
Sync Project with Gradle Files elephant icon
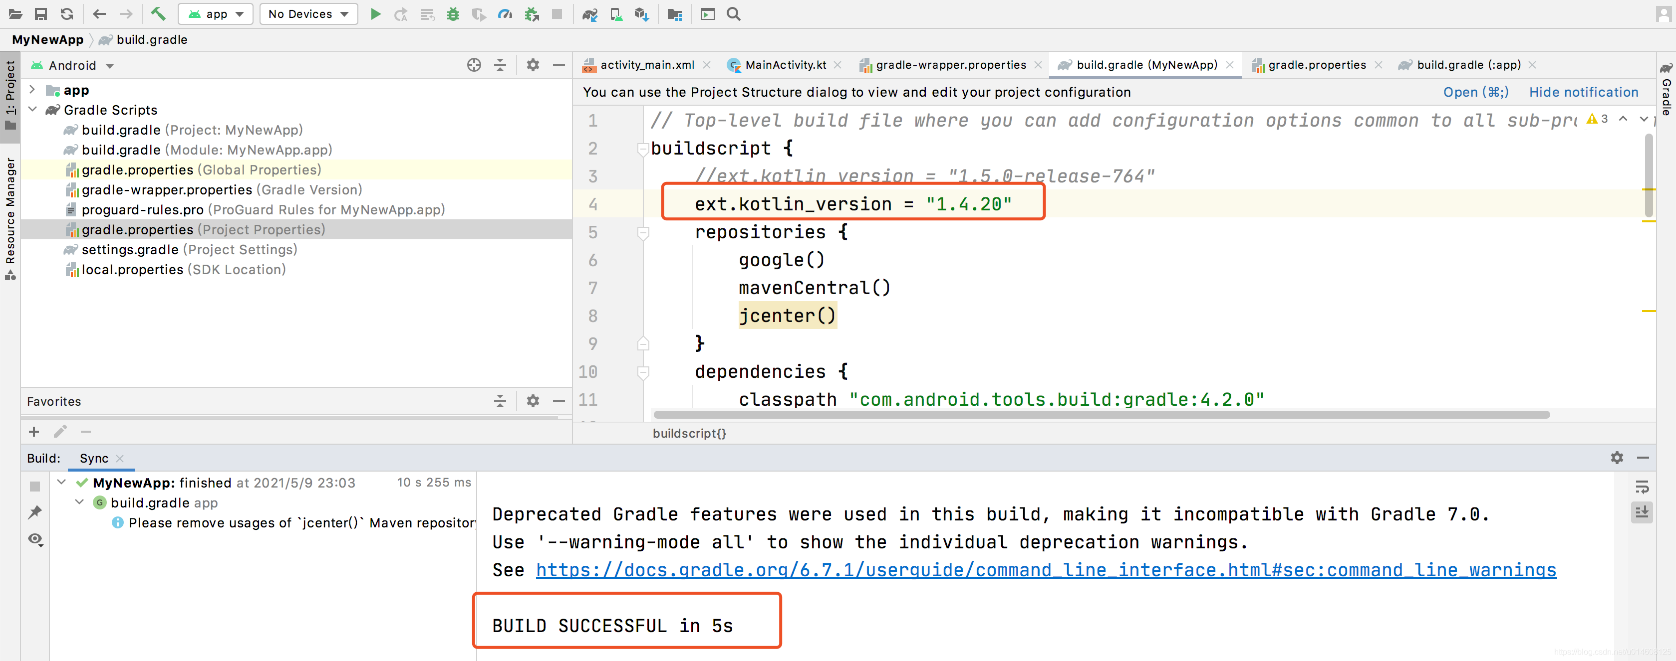(590, 13)
